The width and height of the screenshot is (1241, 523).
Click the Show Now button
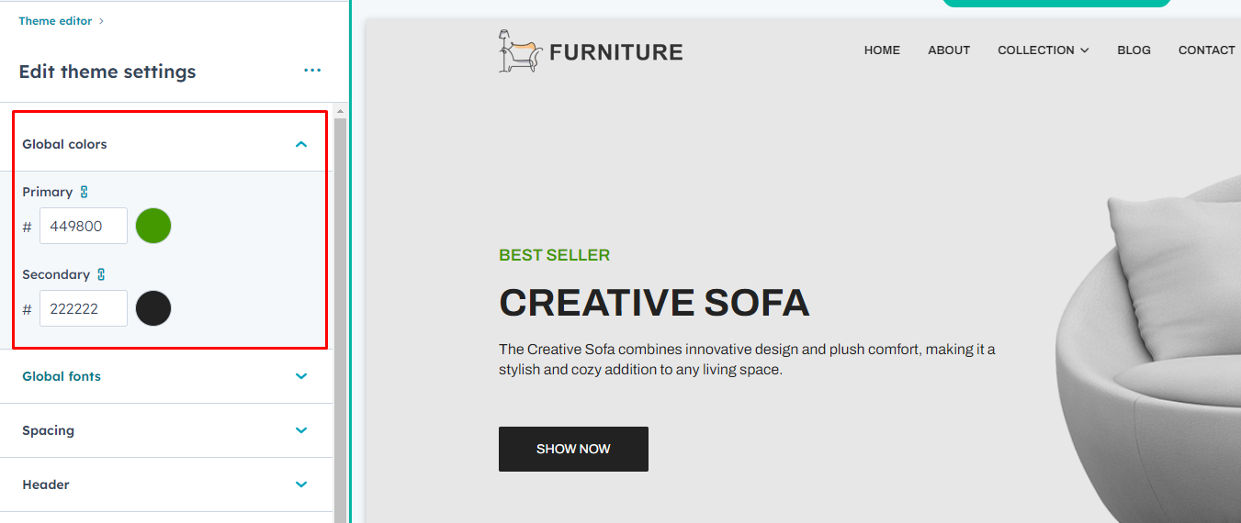coord(573,449)
